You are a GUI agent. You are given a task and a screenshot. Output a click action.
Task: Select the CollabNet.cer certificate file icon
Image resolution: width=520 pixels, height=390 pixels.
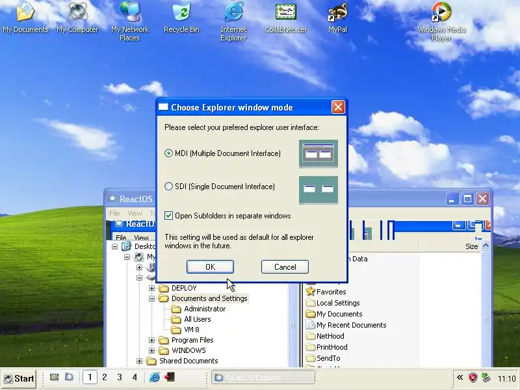coord(285,18)
